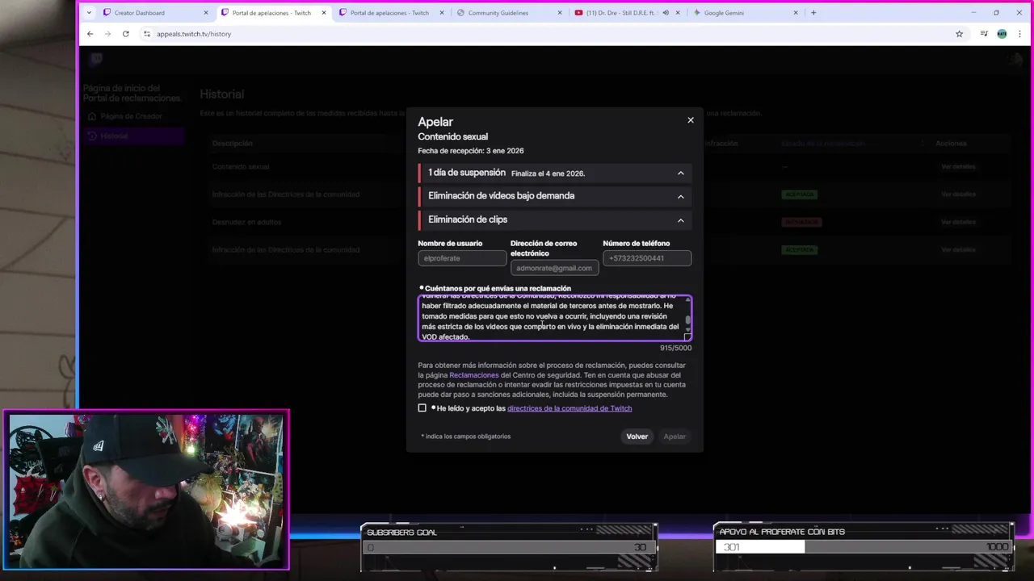Click the reason text area's scrollbar
1034x581 pixels.
click(x=687, y=318)
